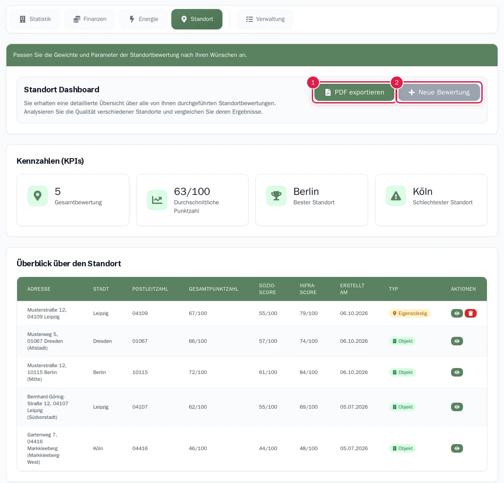Click the Überblick über den Standort heading
Image resolution: width=504 pixels, height=483 pixels.
click(x=69, y=263)
